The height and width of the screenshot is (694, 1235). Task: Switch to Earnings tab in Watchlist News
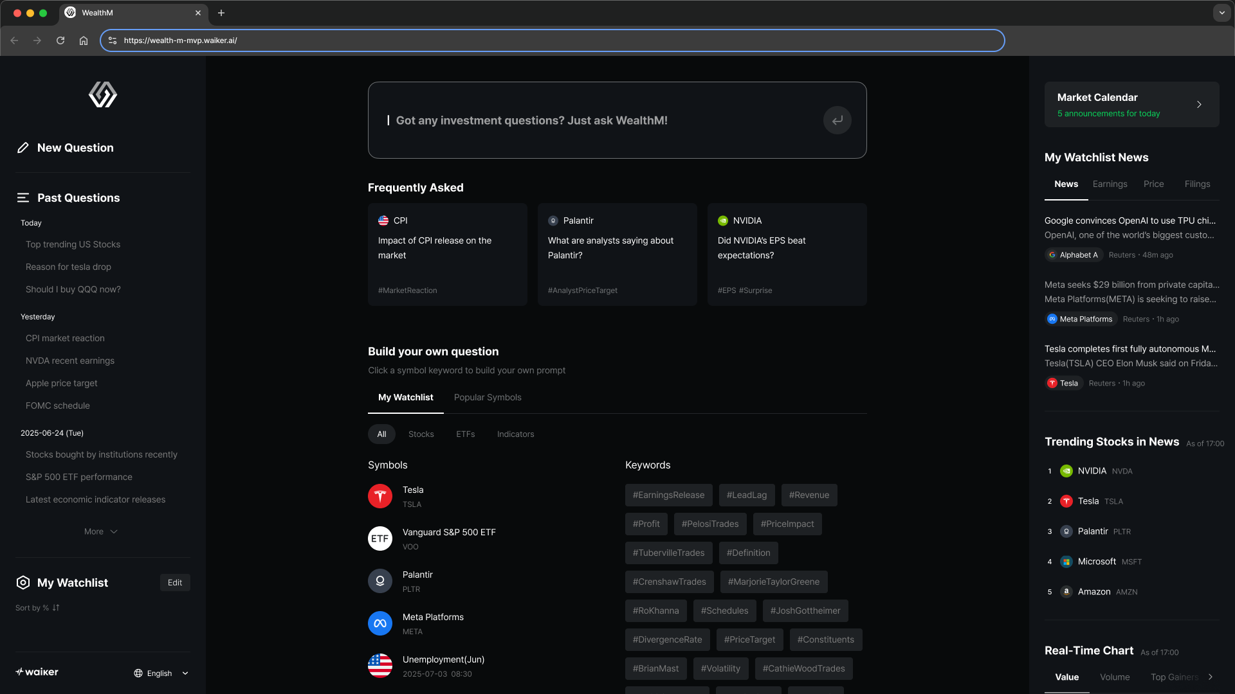(x=1110, y=184)
